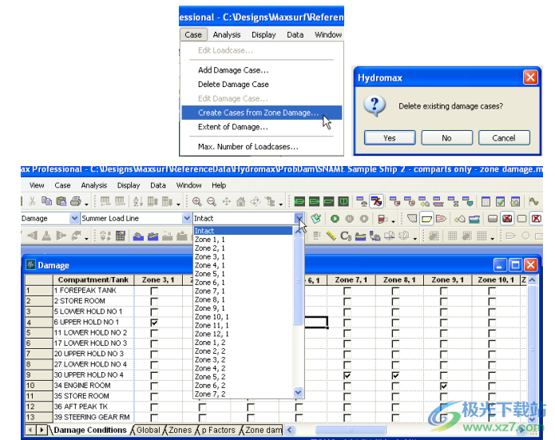
Task: Uncheck Zone 8, 1 for 30 UPPER HOLD NO 4
Action: click(x=395, y=375)
